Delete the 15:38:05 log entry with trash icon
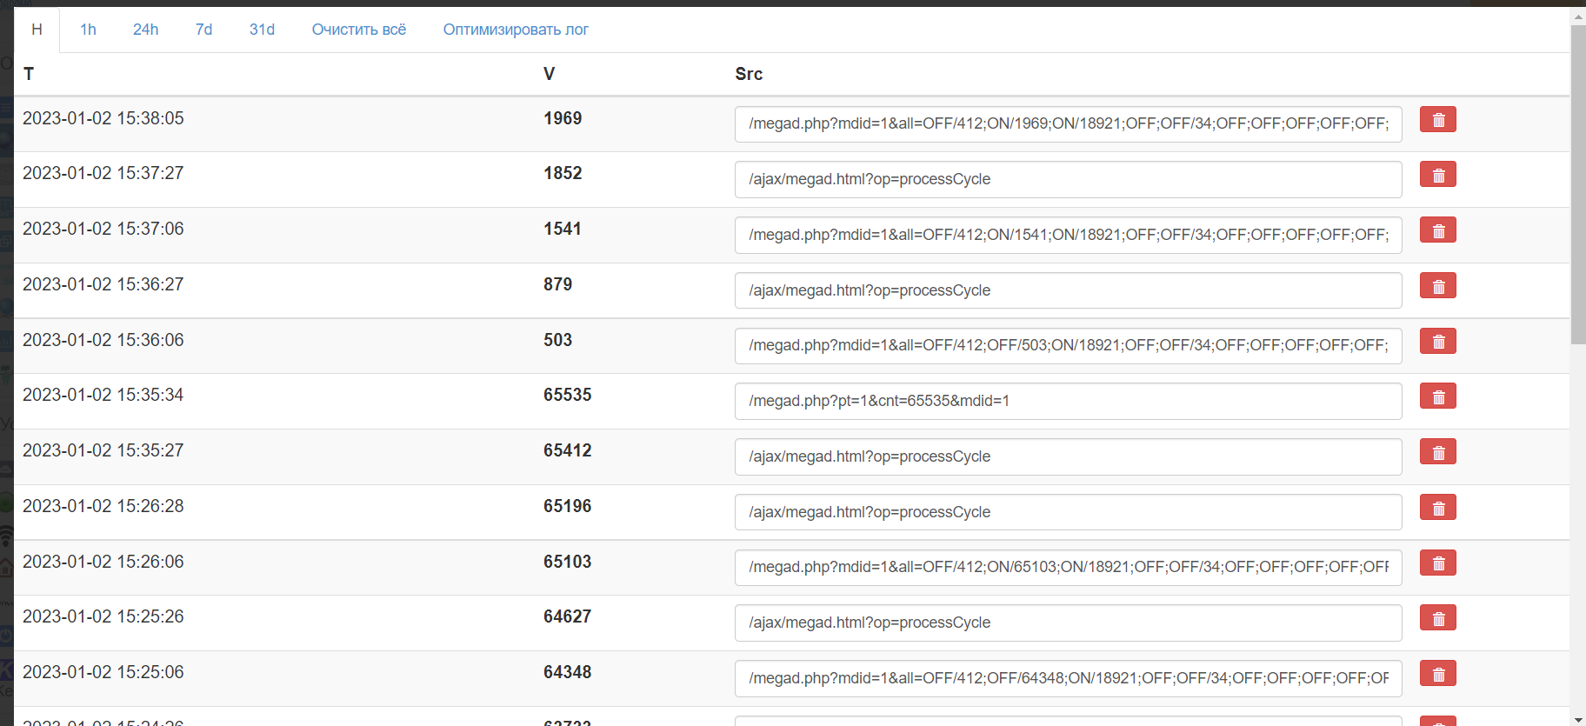The width and height of the screenshot is (1586, 726). coord(1437,120)
